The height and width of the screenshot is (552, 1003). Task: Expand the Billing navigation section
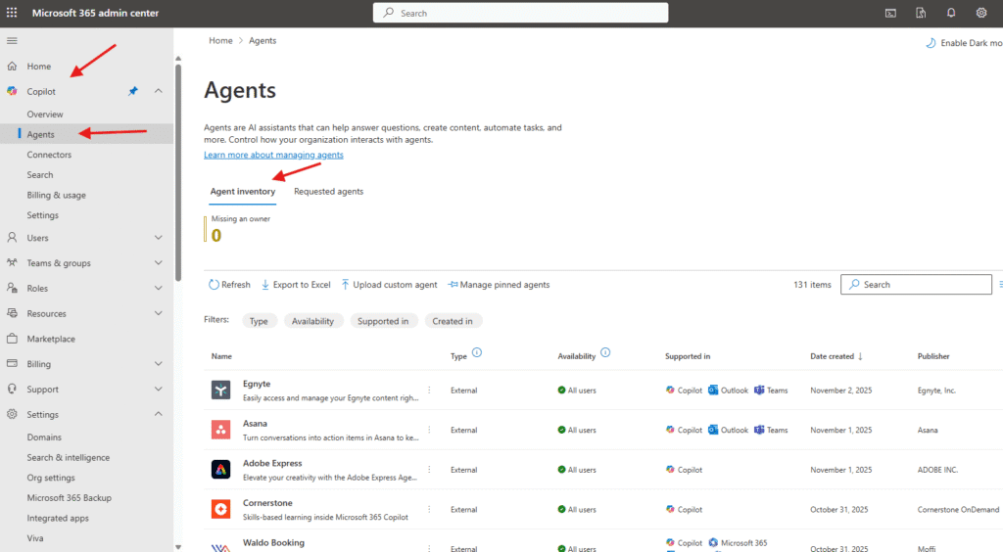point(159,364)
